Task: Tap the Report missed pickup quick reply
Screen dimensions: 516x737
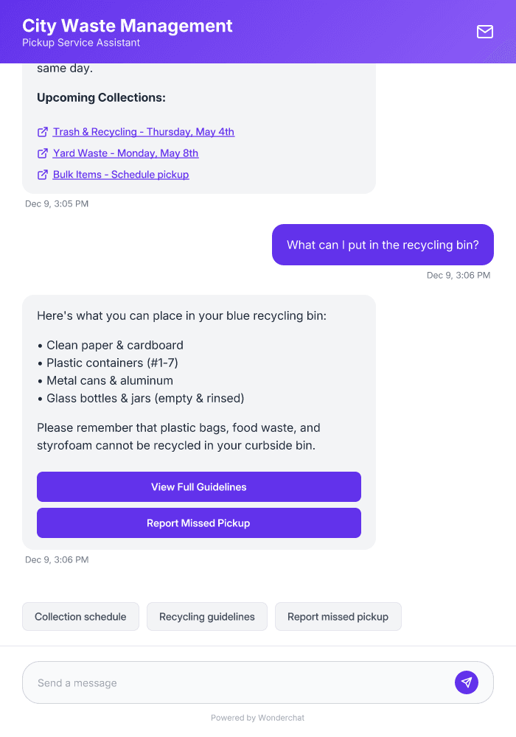Action: tap(338, 616)
